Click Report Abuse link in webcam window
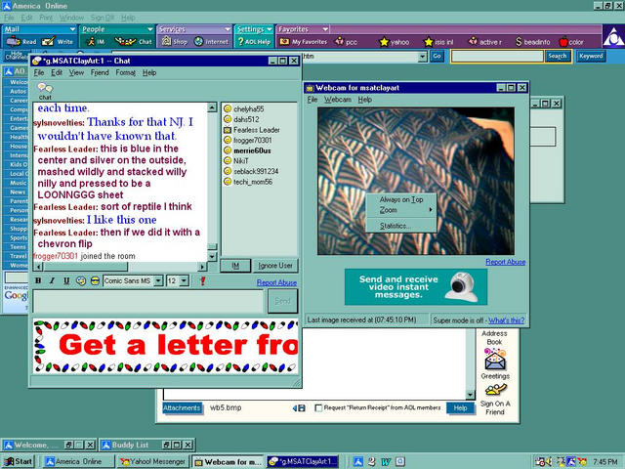 click(x=506, y=262)
